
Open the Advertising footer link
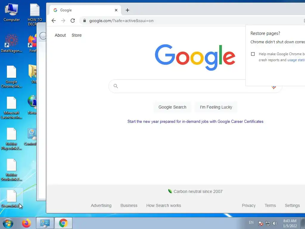(101, 205)
